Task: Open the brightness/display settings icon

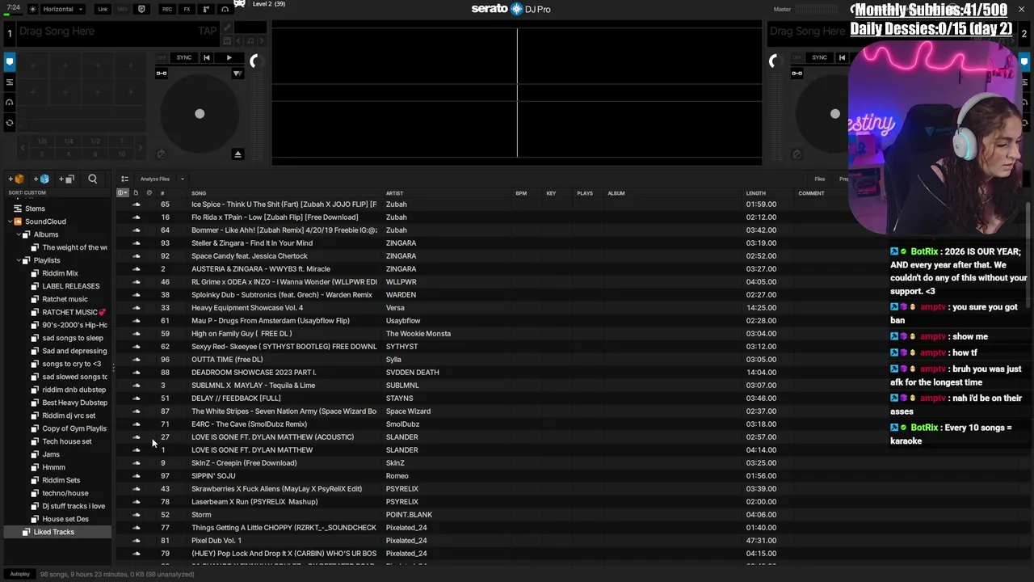Action: point(32,9)
